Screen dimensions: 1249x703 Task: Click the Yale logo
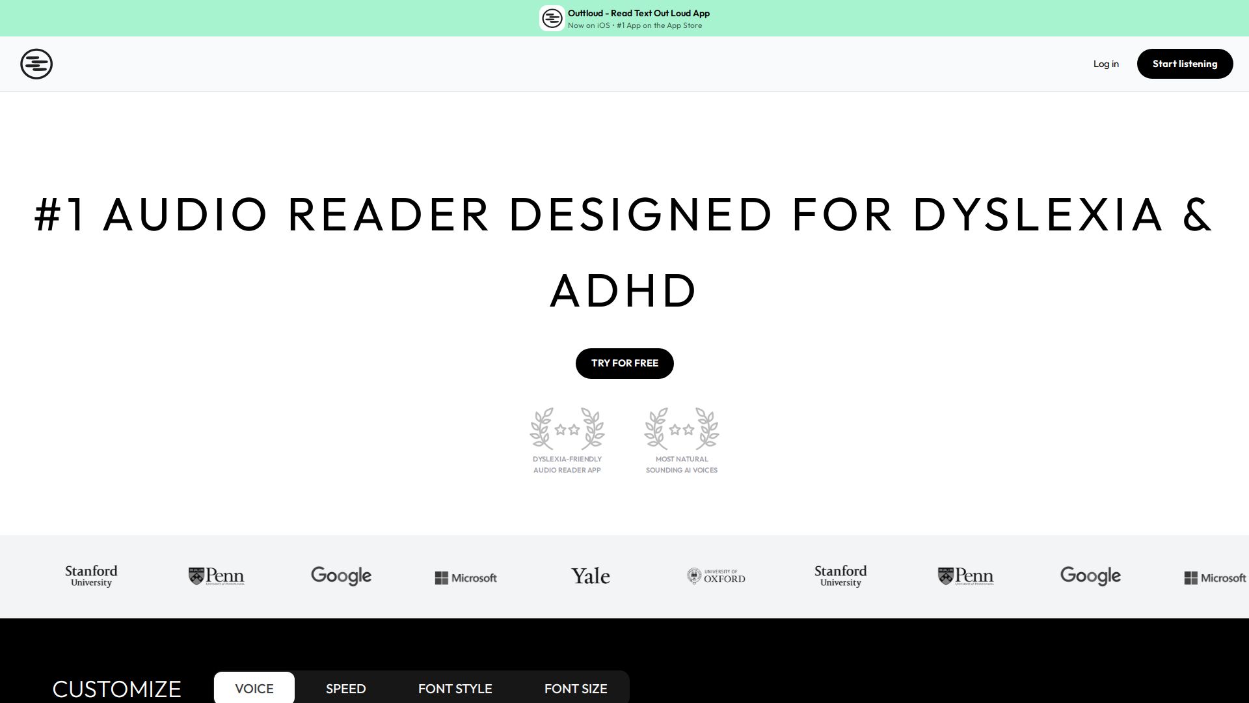[x=590, y=576]
